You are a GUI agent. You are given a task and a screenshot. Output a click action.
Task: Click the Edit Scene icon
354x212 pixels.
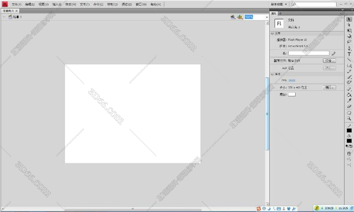[233, 17]
